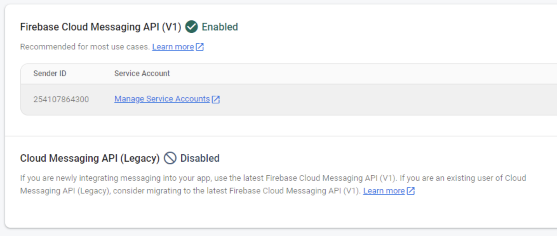This screenshot has height=236, width=557.
Task: Click external-link icon after the Legacy Learn more
Action: click(x=411, y=191)
